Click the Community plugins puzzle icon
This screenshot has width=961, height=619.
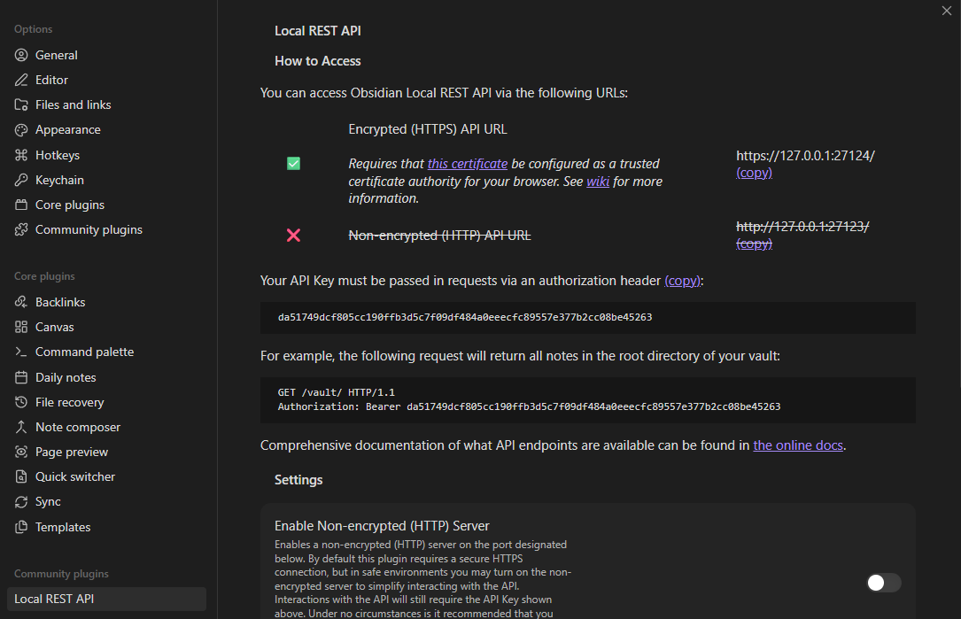[21, 229]
